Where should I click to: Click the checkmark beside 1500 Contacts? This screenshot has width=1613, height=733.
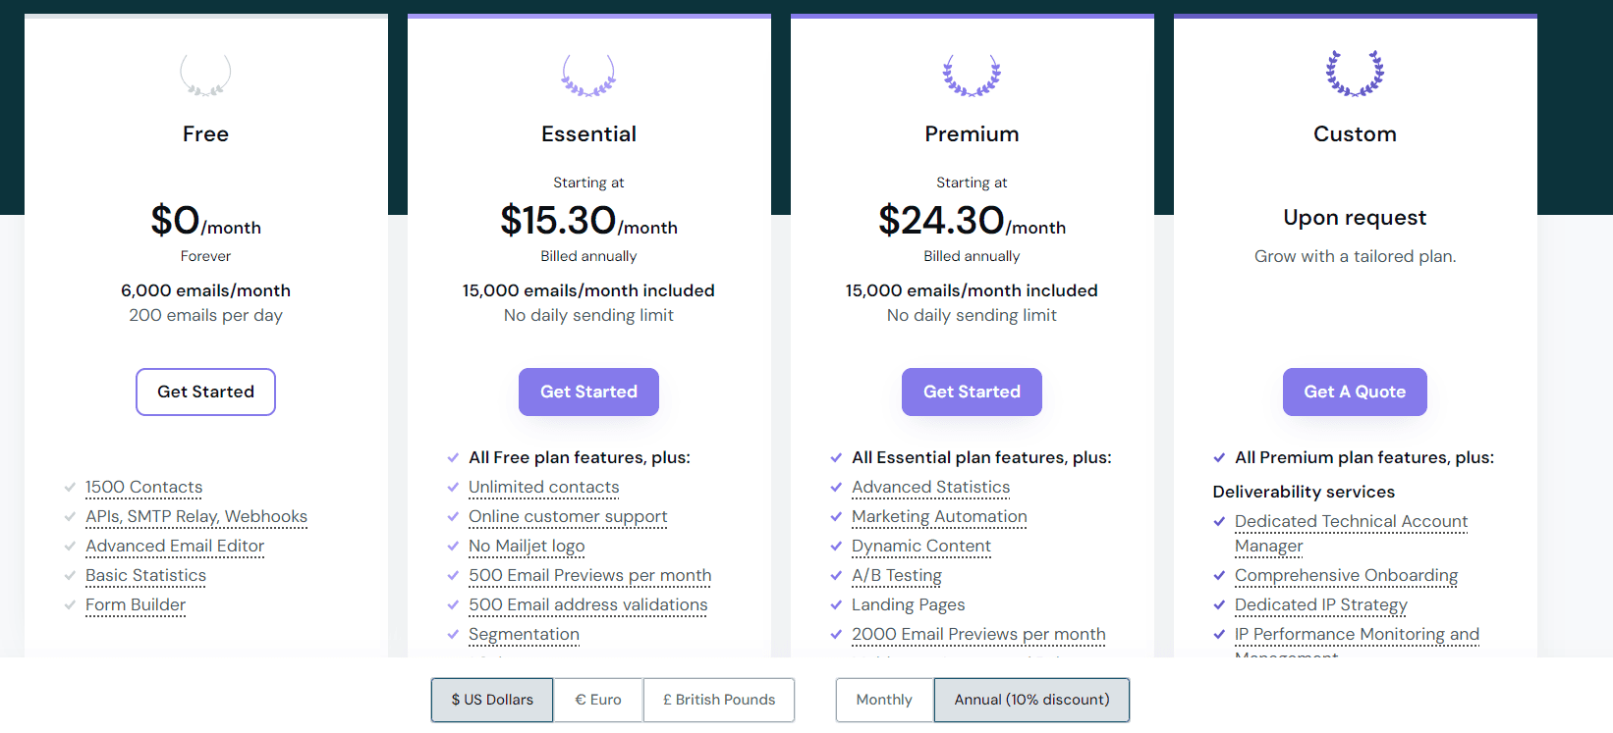point(70,487)
